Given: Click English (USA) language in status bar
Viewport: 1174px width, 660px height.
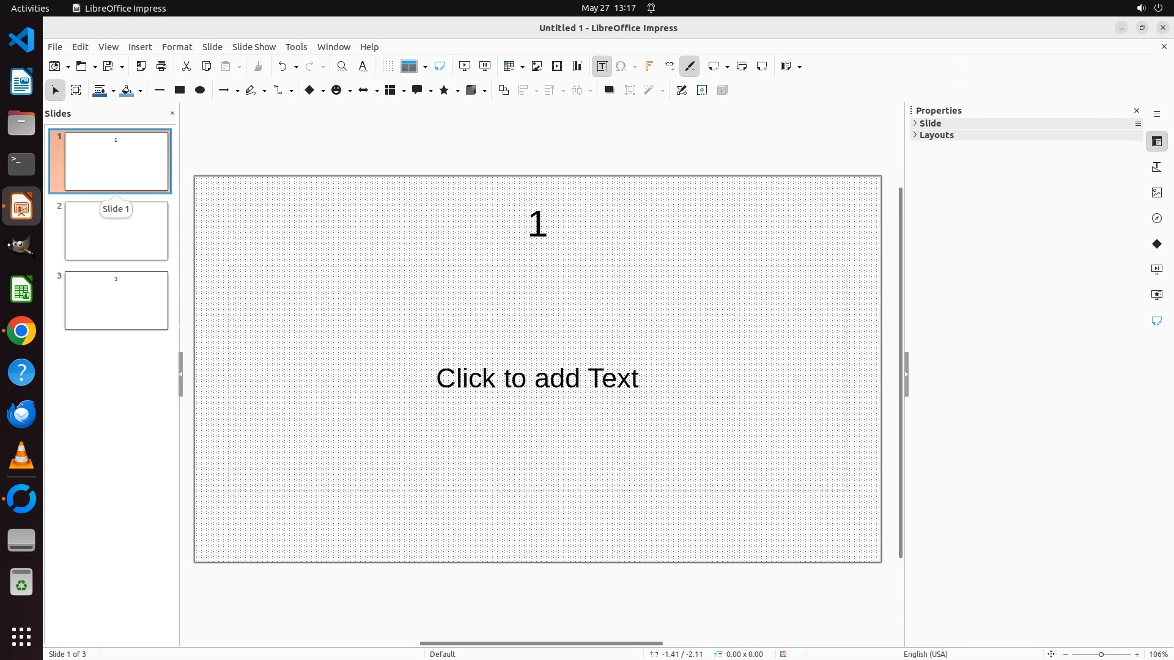Looking at the screenshot, I should tap(925, 654).
